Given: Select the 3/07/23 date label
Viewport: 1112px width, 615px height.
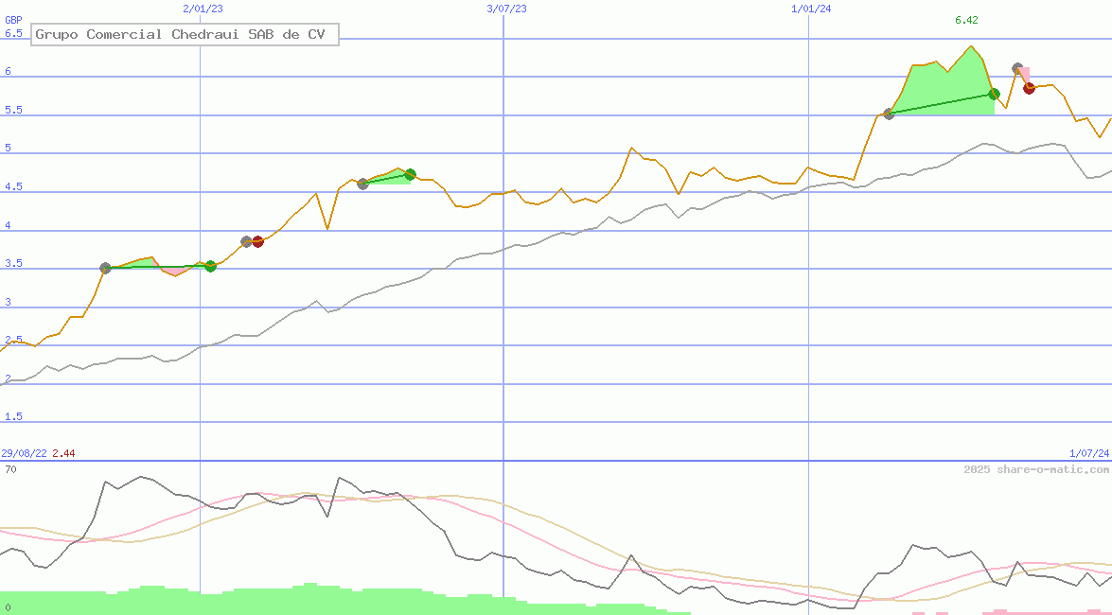Looking at the screenshot, I should (507, 9).
